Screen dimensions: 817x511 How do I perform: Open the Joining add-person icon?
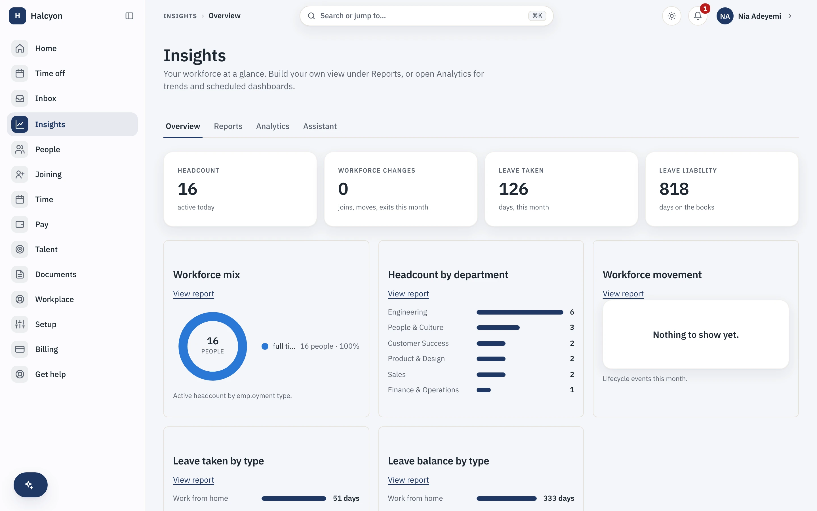click(20, 174)
